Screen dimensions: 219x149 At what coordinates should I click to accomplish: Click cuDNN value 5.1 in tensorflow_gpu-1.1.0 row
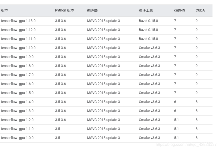tap(176, 129)
